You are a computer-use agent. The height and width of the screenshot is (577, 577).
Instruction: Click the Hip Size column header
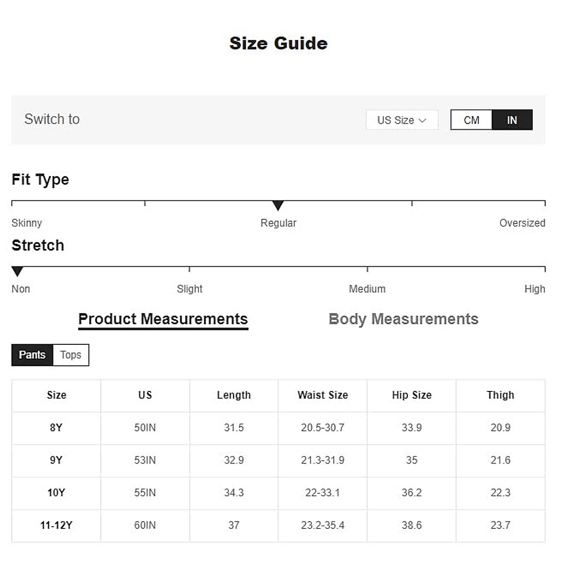412,395
